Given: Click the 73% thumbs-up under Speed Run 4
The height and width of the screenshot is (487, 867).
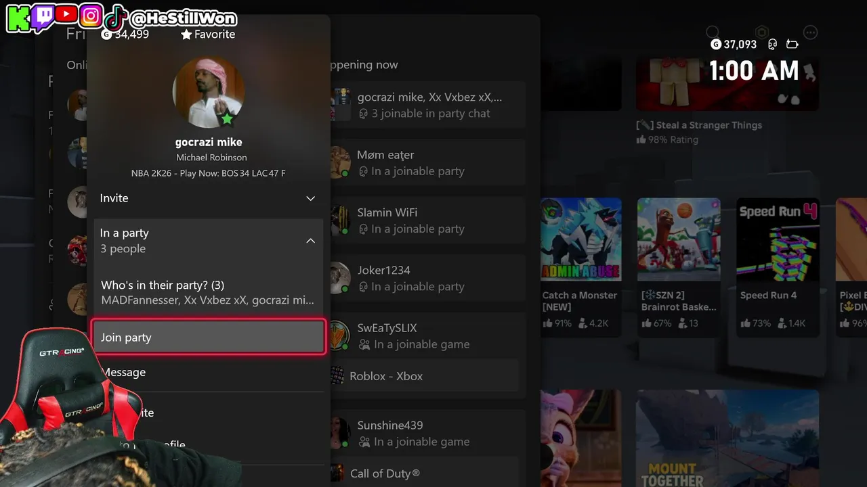Looking at the screenshot, I should (744, 323).
